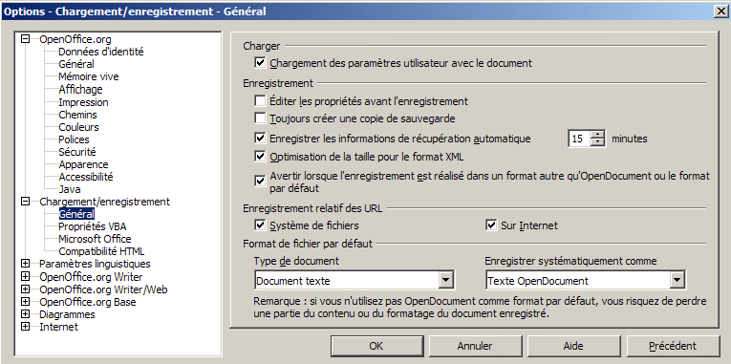Uncheck Système de fichiers checkbox
This screenshot has width=731, height=364.
260,225
